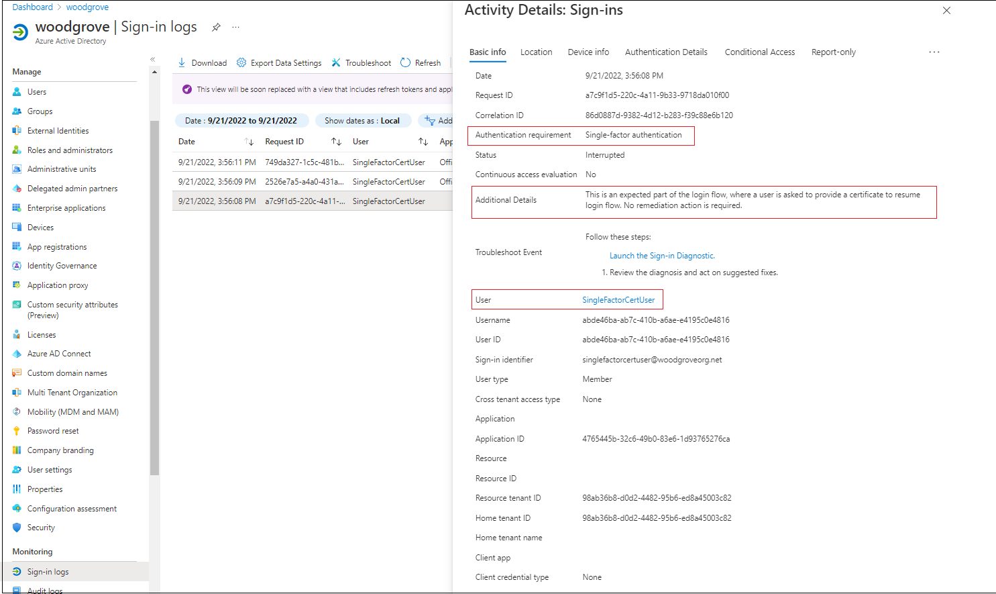The width and height of the screenshot is (996, 594).
Task: Switch to the Basic info tab
Action: click(488, 52)
